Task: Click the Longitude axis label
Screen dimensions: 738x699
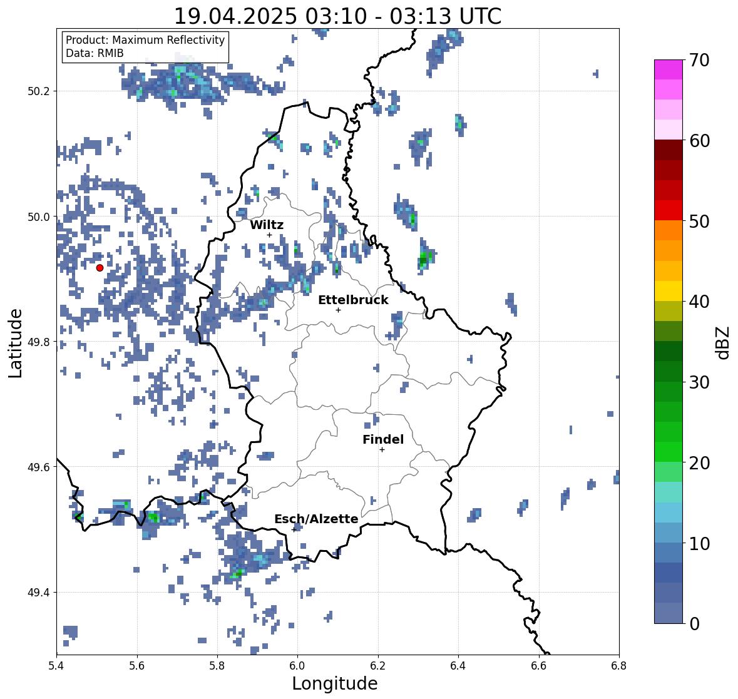Action: click(335, 683)
